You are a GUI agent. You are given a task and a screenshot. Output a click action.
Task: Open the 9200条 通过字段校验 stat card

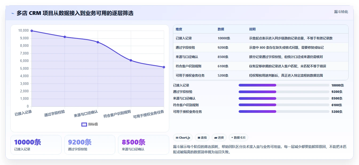(90, 145)
